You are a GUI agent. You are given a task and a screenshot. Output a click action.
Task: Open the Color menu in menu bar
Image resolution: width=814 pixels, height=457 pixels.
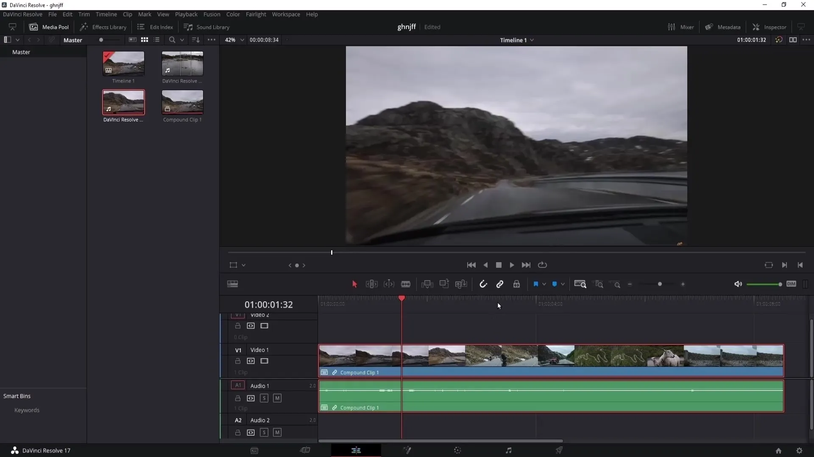233,14
